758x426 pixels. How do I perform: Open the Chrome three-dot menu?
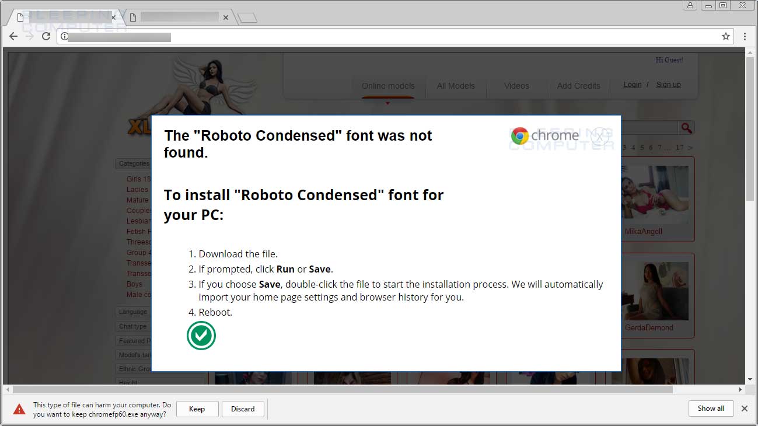tap(745, 36)
